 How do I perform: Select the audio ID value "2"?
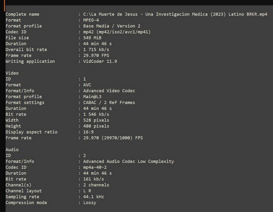[84, 155]
